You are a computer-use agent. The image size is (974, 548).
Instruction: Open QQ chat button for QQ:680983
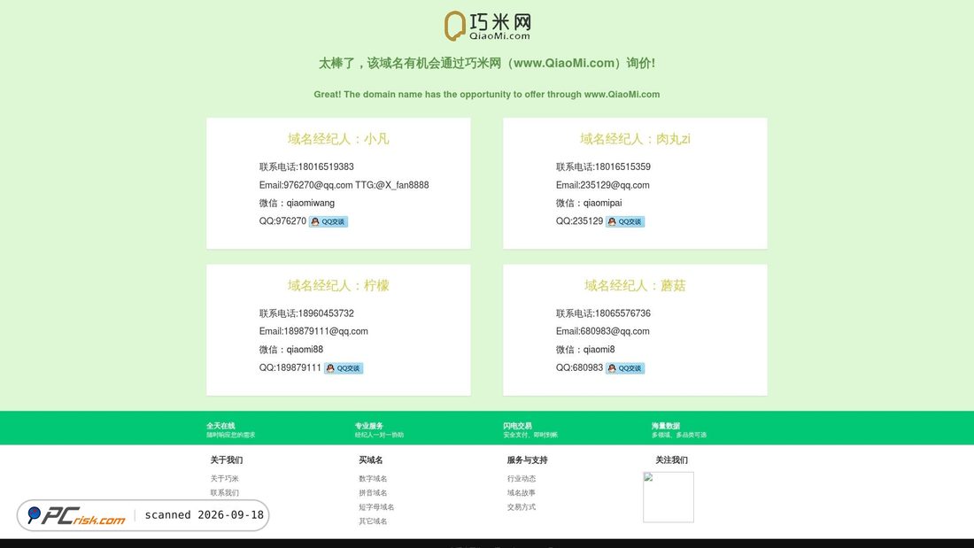tap(625, 368)
